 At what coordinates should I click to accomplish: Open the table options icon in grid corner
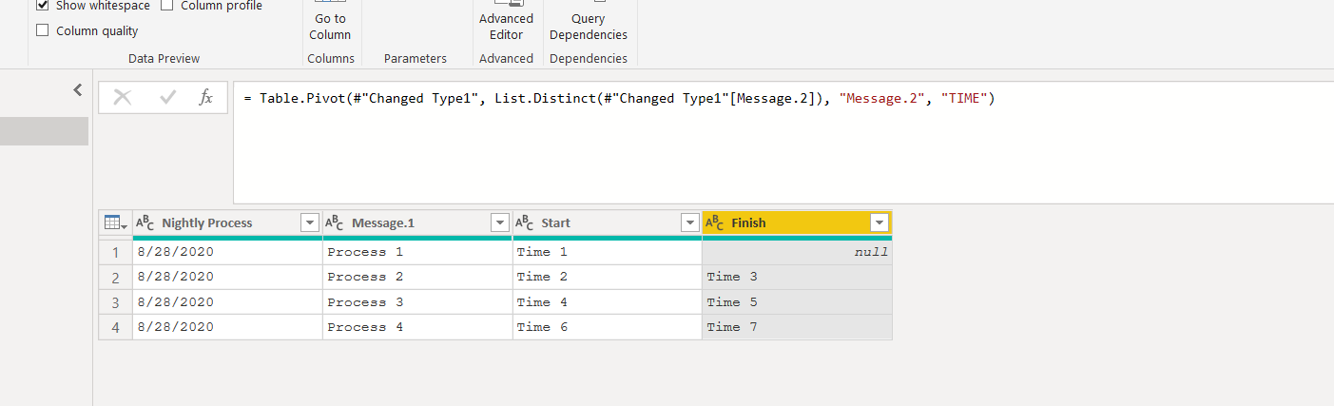[x=115, y=222]
